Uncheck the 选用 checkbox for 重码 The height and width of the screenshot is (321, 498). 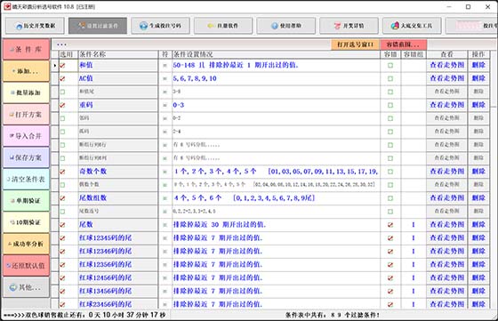point(62,106)
